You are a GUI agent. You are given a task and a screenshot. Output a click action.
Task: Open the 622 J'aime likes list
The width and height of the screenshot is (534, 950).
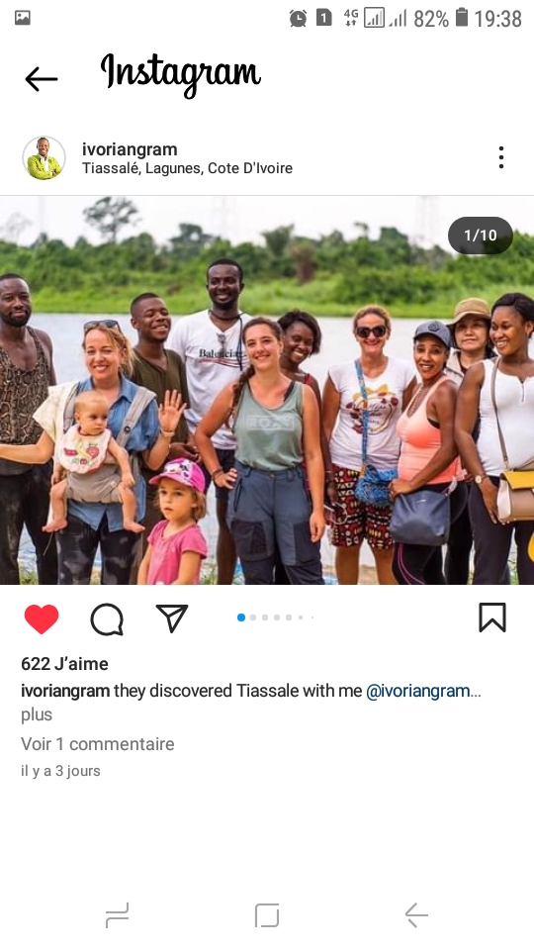pos(65,664)
